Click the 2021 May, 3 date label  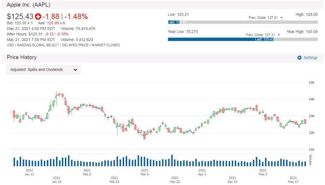(263, 172)
